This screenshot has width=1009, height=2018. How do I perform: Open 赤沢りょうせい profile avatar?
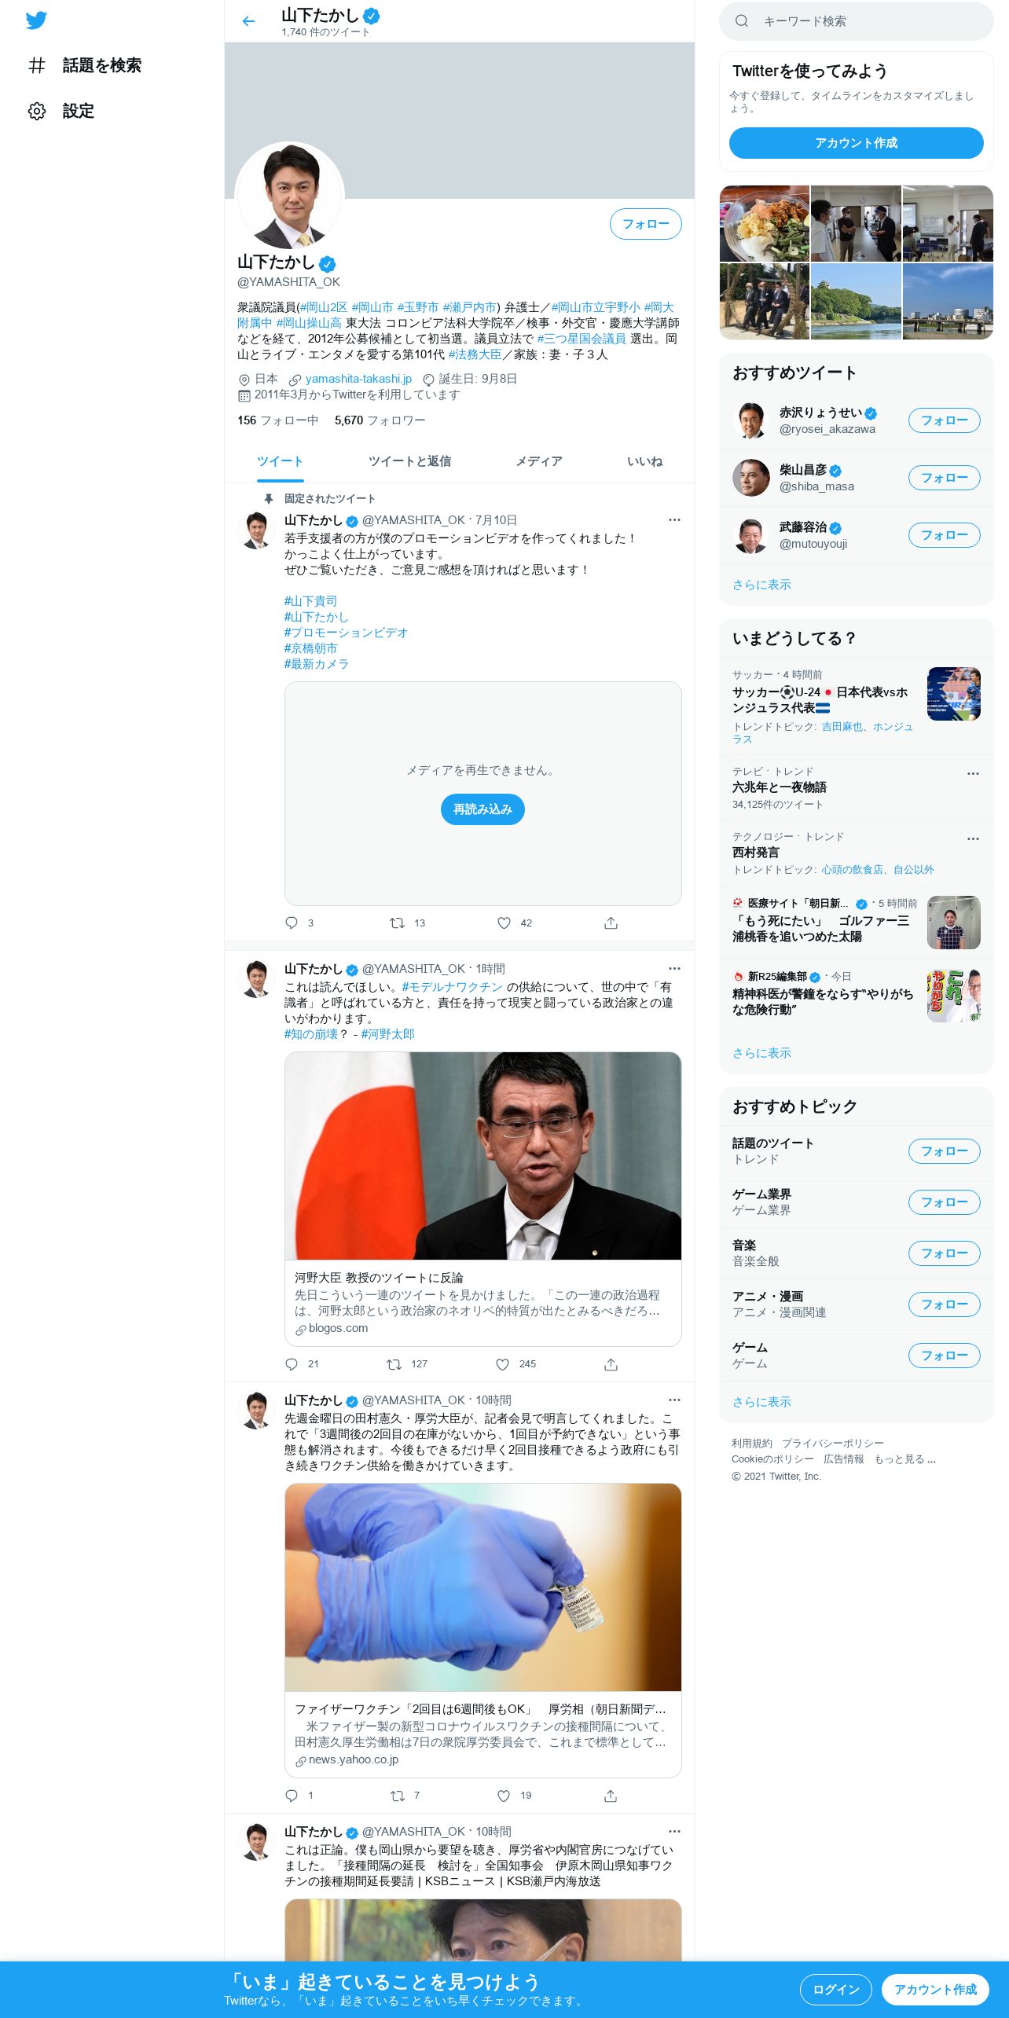[751, 420]
